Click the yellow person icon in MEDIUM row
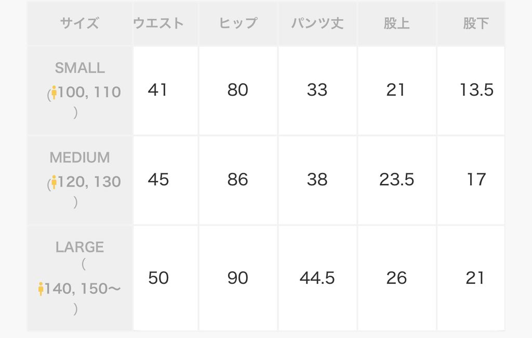 [54, 183]
